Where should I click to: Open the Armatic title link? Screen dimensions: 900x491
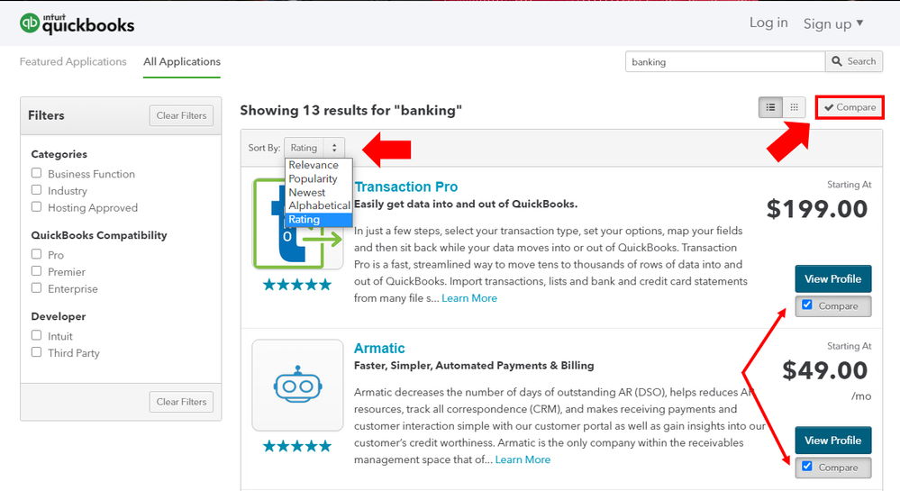[x=379, y=348]
